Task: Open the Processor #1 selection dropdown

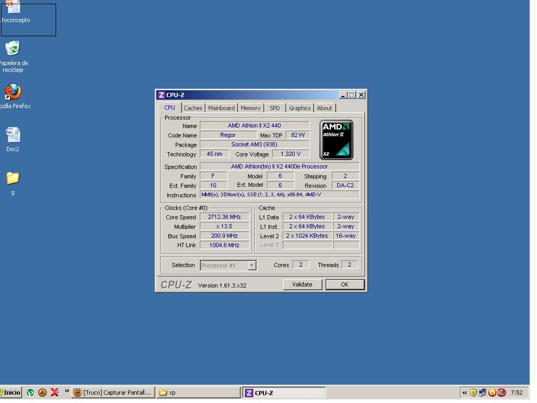Action: (x=252, y=266)
